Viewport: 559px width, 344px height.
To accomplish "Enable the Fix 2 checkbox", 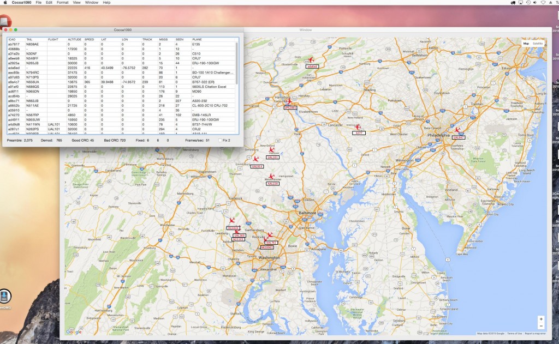I will tap(220, 140).
